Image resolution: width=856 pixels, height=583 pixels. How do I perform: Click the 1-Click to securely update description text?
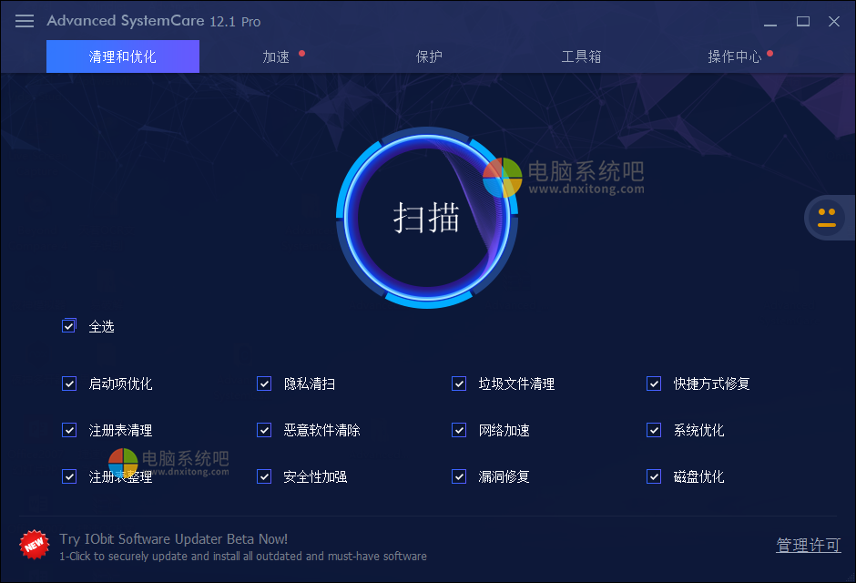click(243, 557)
